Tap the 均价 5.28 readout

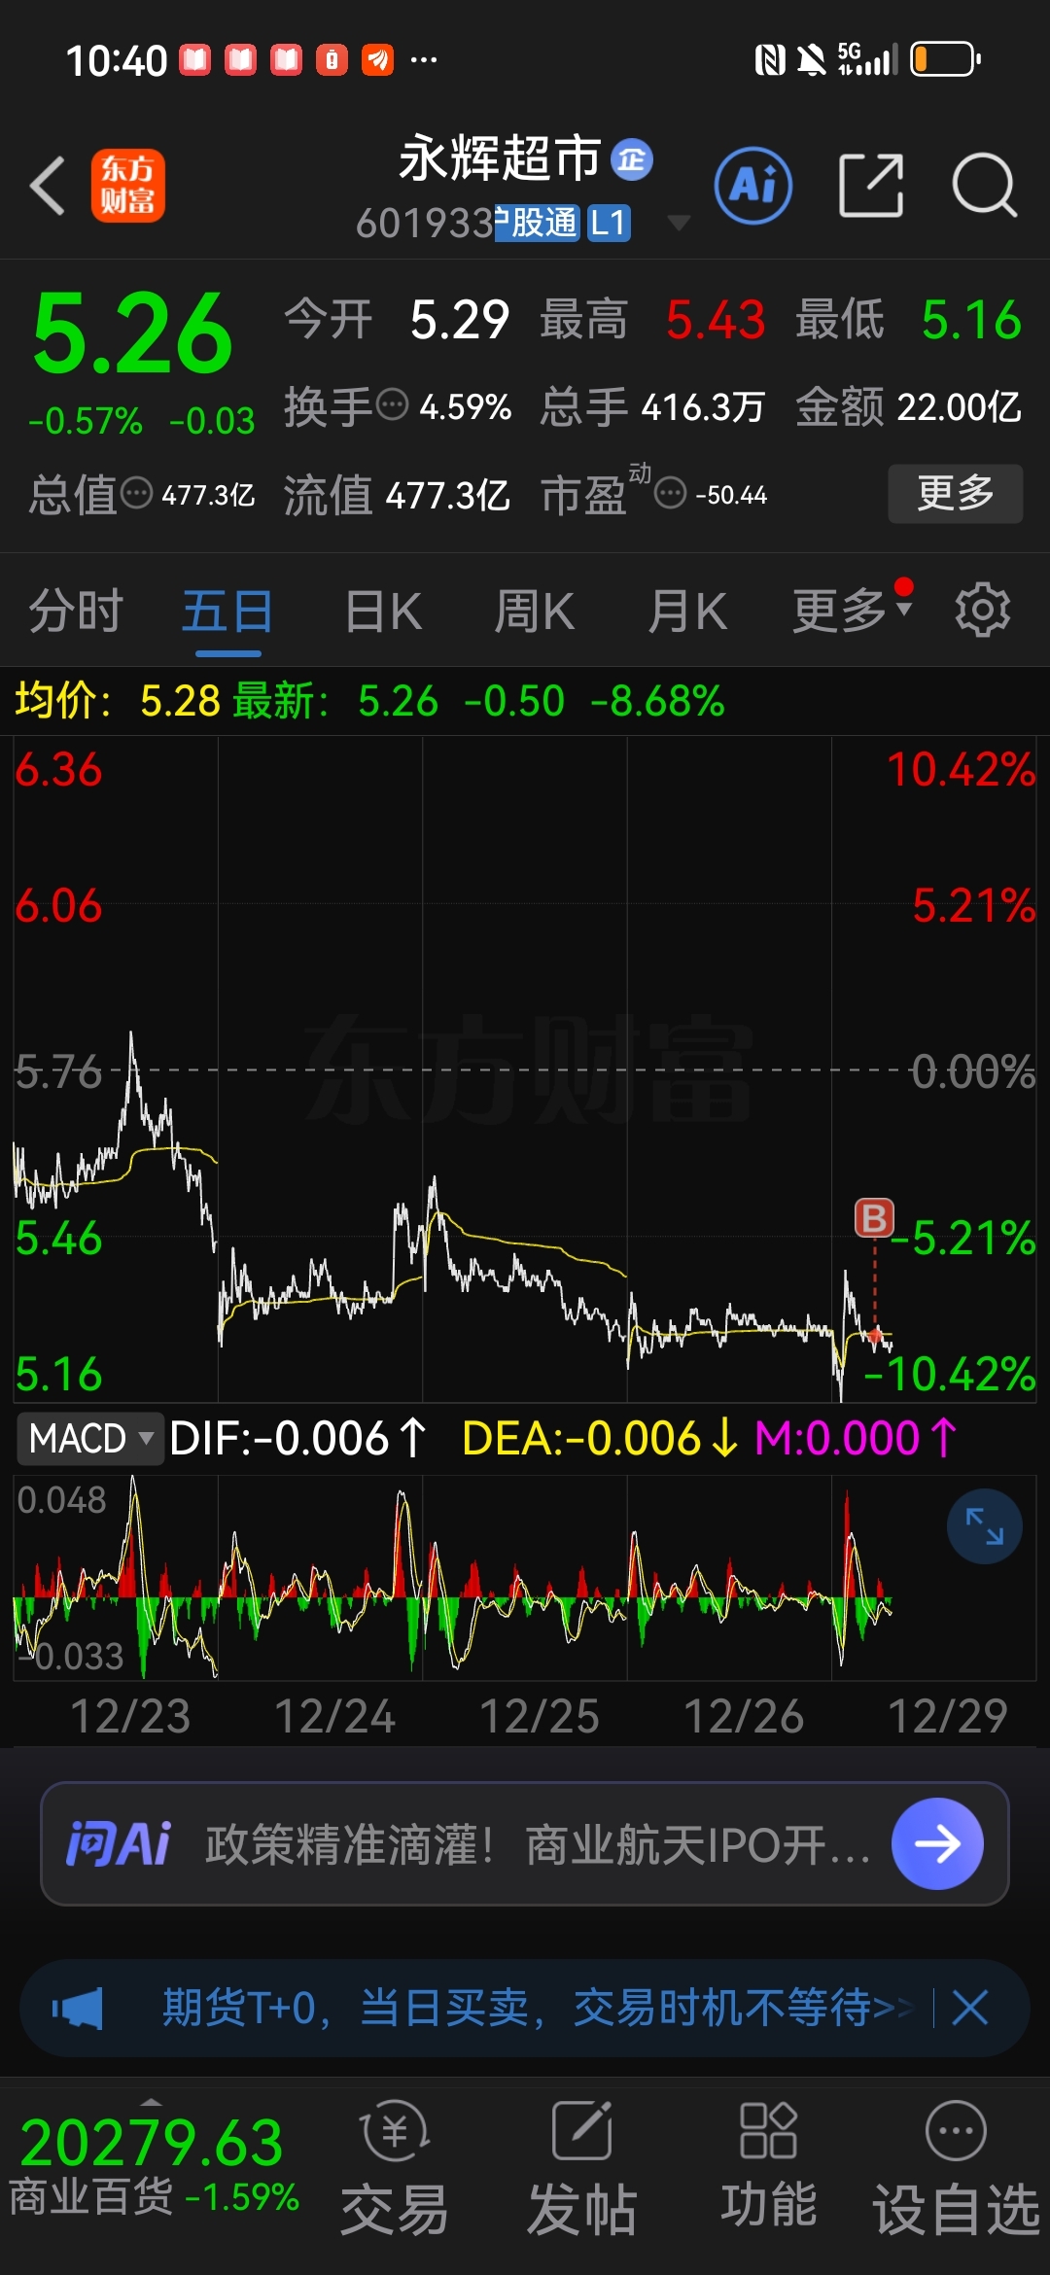pyautogui.click(x=118, y=700)
